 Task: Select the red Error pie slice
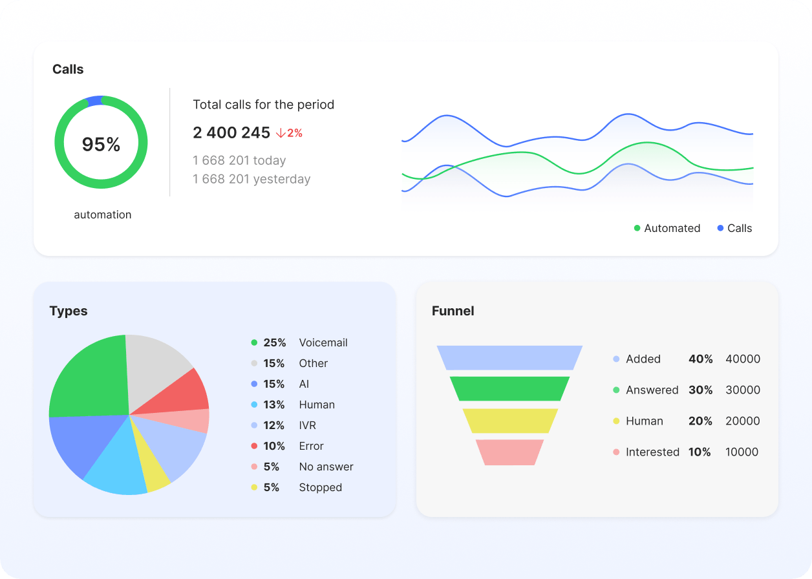[187, 394]
